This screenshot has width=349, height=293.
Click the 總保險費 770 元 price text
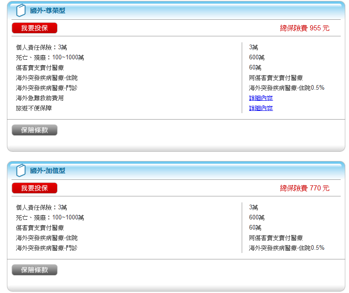tap(304, 188)
